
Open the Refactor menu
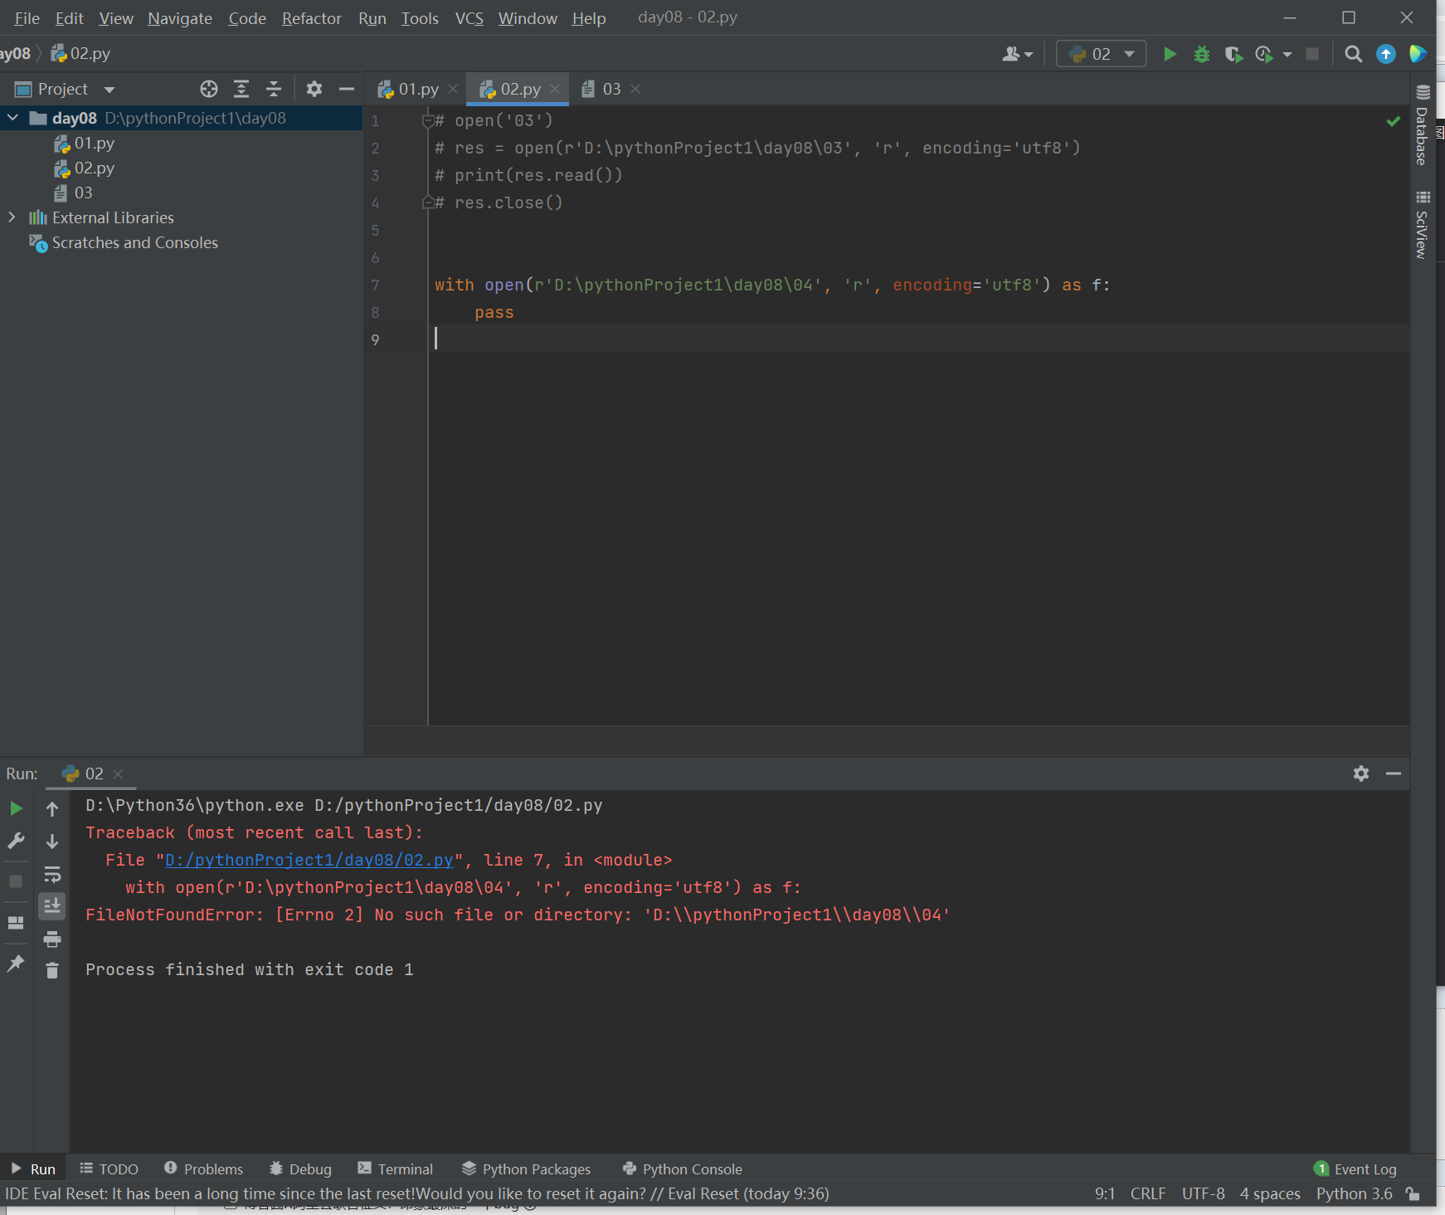pyautogui.click(x=311, y=18)
